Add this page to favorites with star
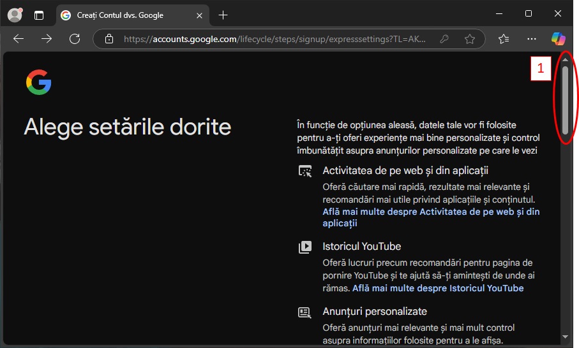The width and height of the screenshot is (579, 348). (470, 39)
